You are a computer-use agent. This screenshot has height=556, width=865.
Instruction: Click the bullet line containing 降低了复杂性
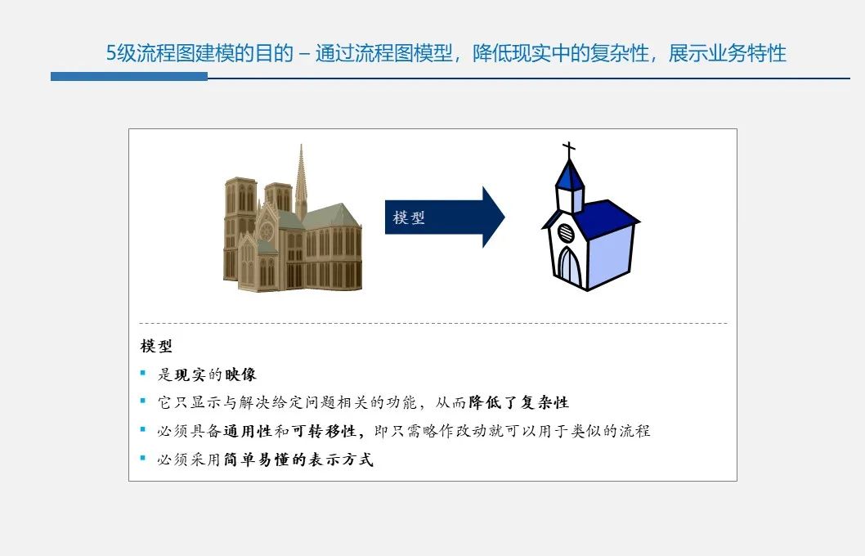tap(363, 402)
